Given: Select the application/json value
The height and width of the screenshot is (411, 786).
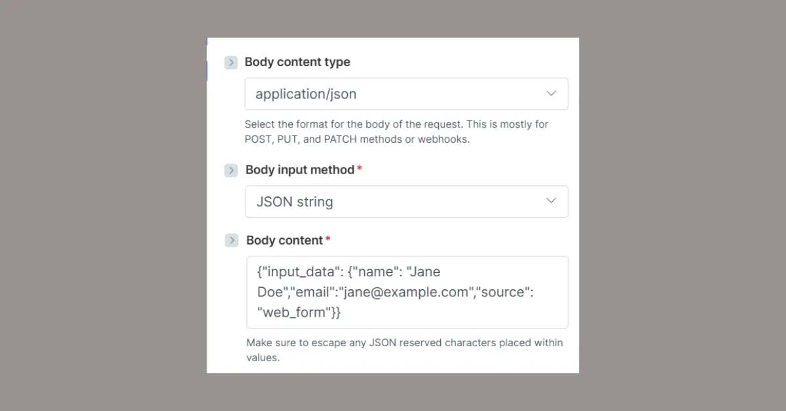Looking at the screenshot, I should tap(305, 94).
